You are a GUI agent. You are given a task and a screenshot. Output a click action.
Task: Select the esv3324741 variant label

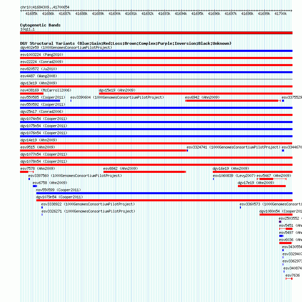[233, 147]
